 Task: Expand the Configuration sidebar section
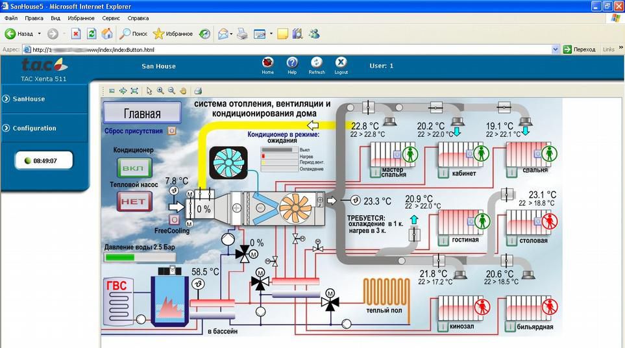[x=34, y=128]
